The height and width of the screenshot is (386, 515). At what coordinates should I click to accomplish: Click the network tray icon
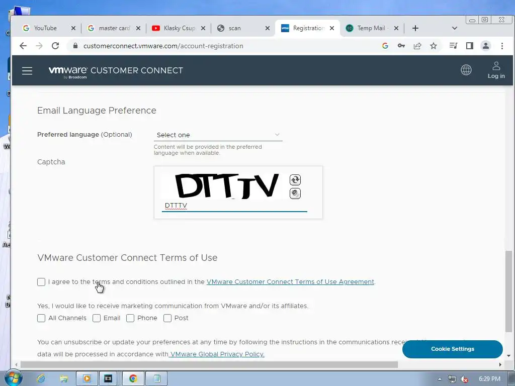[x=452, y=379]
